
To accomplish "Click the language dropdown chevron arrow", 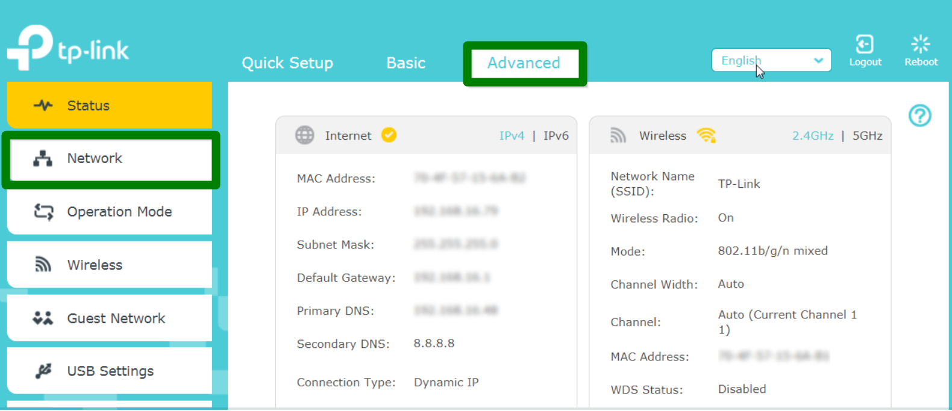I will point(818,60).
